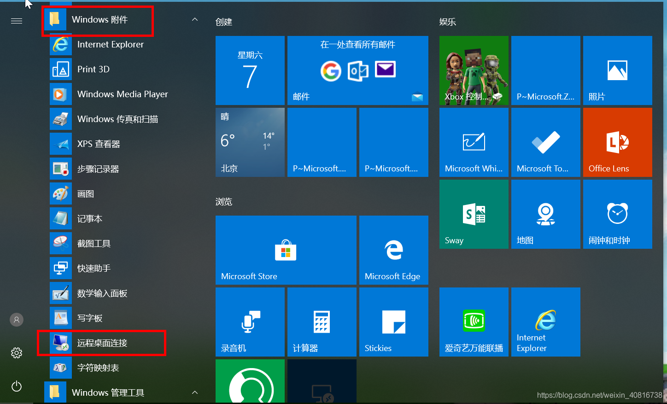Click the Print 3D icon
Image resolution: width=667 pixels, height=404 pixels.
[61, 69]
